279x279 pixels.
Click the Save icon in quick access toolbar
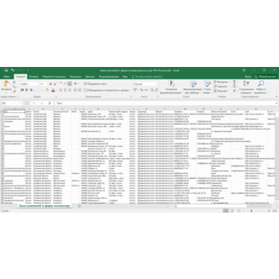[6, 70]
